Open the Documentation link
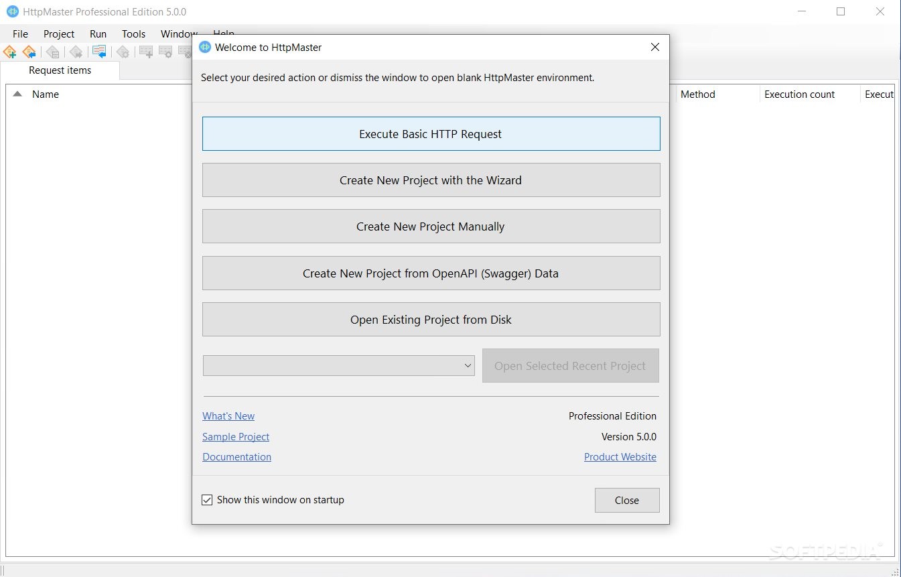This screenshot has height=577, width=901. click(236, 457)
